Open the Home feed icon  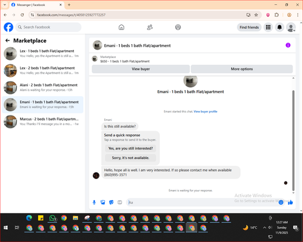(121, 27)
